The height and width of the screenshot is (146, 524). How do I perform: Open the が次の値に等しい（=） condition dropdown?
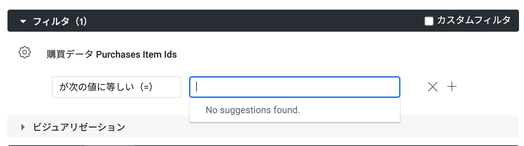(x=116, y=87)
